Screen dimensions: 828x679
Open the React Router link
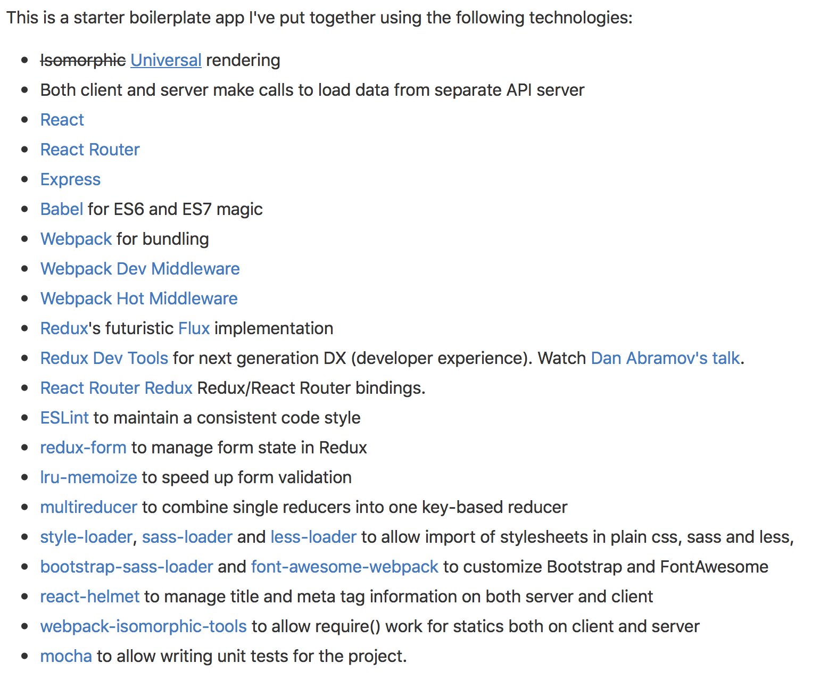tap(90, 150)
